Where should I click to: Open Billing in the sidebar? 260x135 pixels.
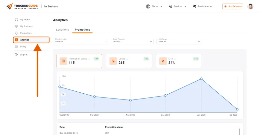tap(23, 47)
